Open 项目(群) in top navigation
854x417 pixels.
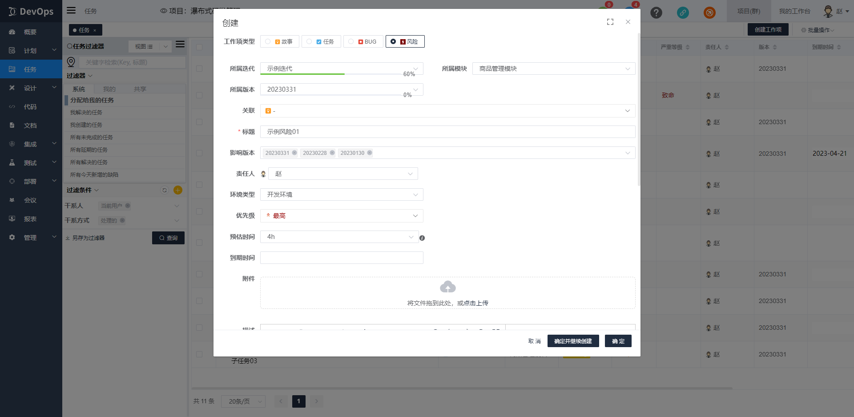point(749,11)
